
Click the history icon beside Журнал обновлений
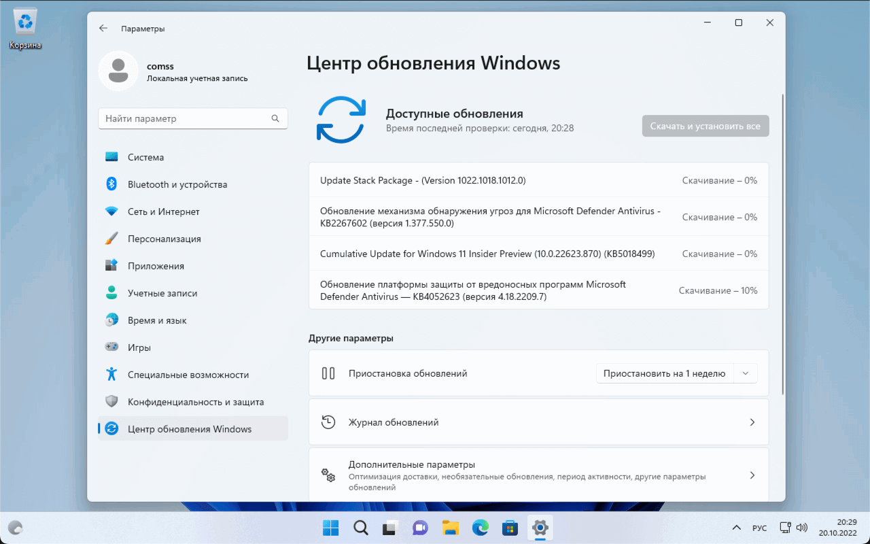tap(328, 422)
